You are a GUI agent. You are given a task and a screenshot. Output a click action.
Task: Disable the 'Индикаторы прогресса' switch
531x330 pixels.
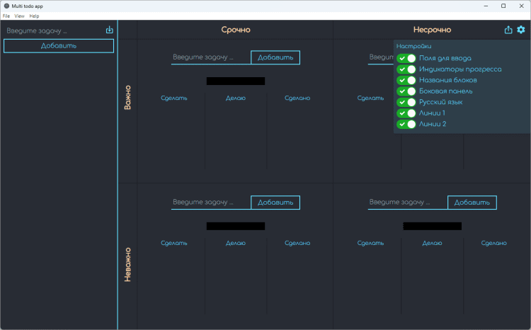pyautogui.click(x=406, y=69)
